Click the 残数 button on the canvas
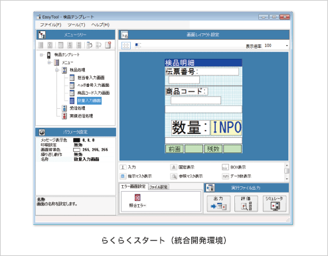The image size is (328, 256). [x=213, y=149]
